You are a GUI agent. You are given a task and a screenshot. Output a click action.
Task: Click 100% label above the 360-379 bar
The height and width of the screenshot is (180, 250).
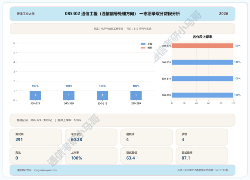click(35, 86)
